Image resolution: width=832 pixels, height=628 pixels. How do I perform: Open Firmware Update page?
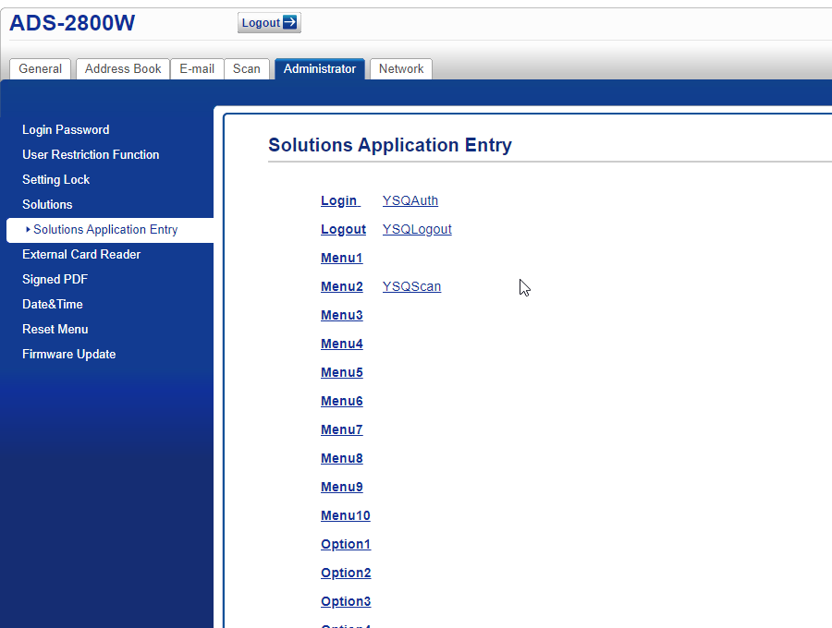pyautogui.click(x=69, y=355)
